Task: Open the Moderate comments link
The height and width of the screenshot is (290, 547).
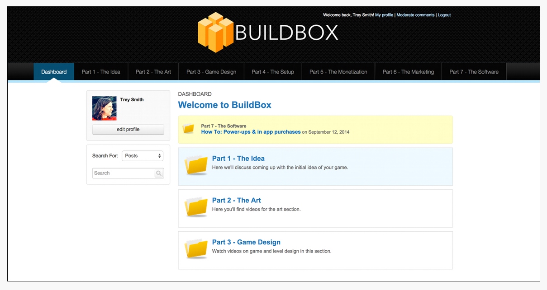Action: (415, 15)
